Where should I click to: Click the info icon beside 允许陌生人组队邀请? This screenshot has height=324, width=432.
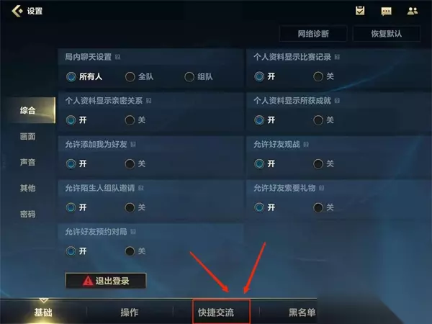tap(141, 188)
